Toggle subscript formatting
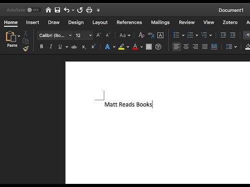Screen dimensions: 250x187 [x=84, y=47]
